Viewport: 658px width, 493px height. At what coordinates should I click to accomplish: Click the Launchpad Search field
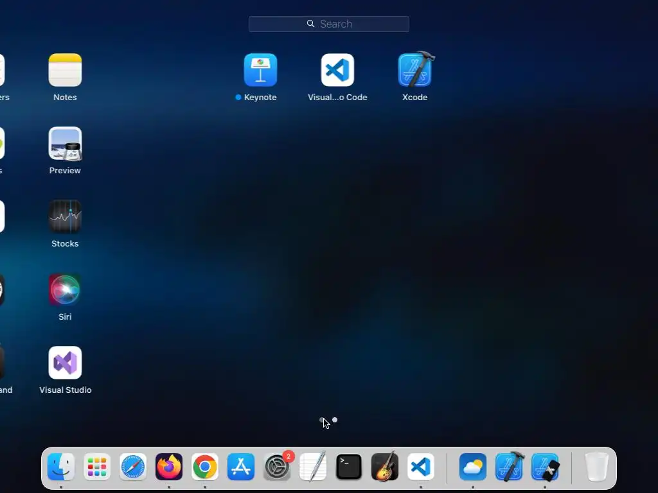click(x=328, y=24)
